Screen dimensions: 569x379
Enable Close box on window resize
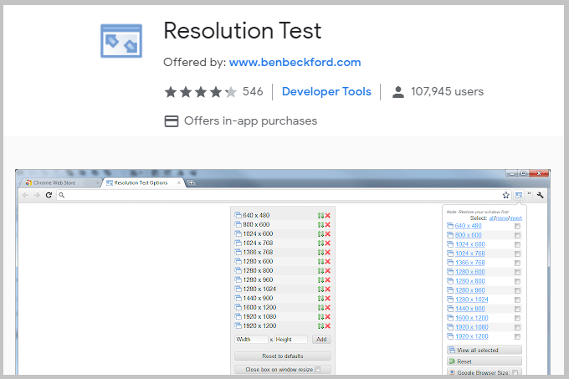[x=317, y=369]
